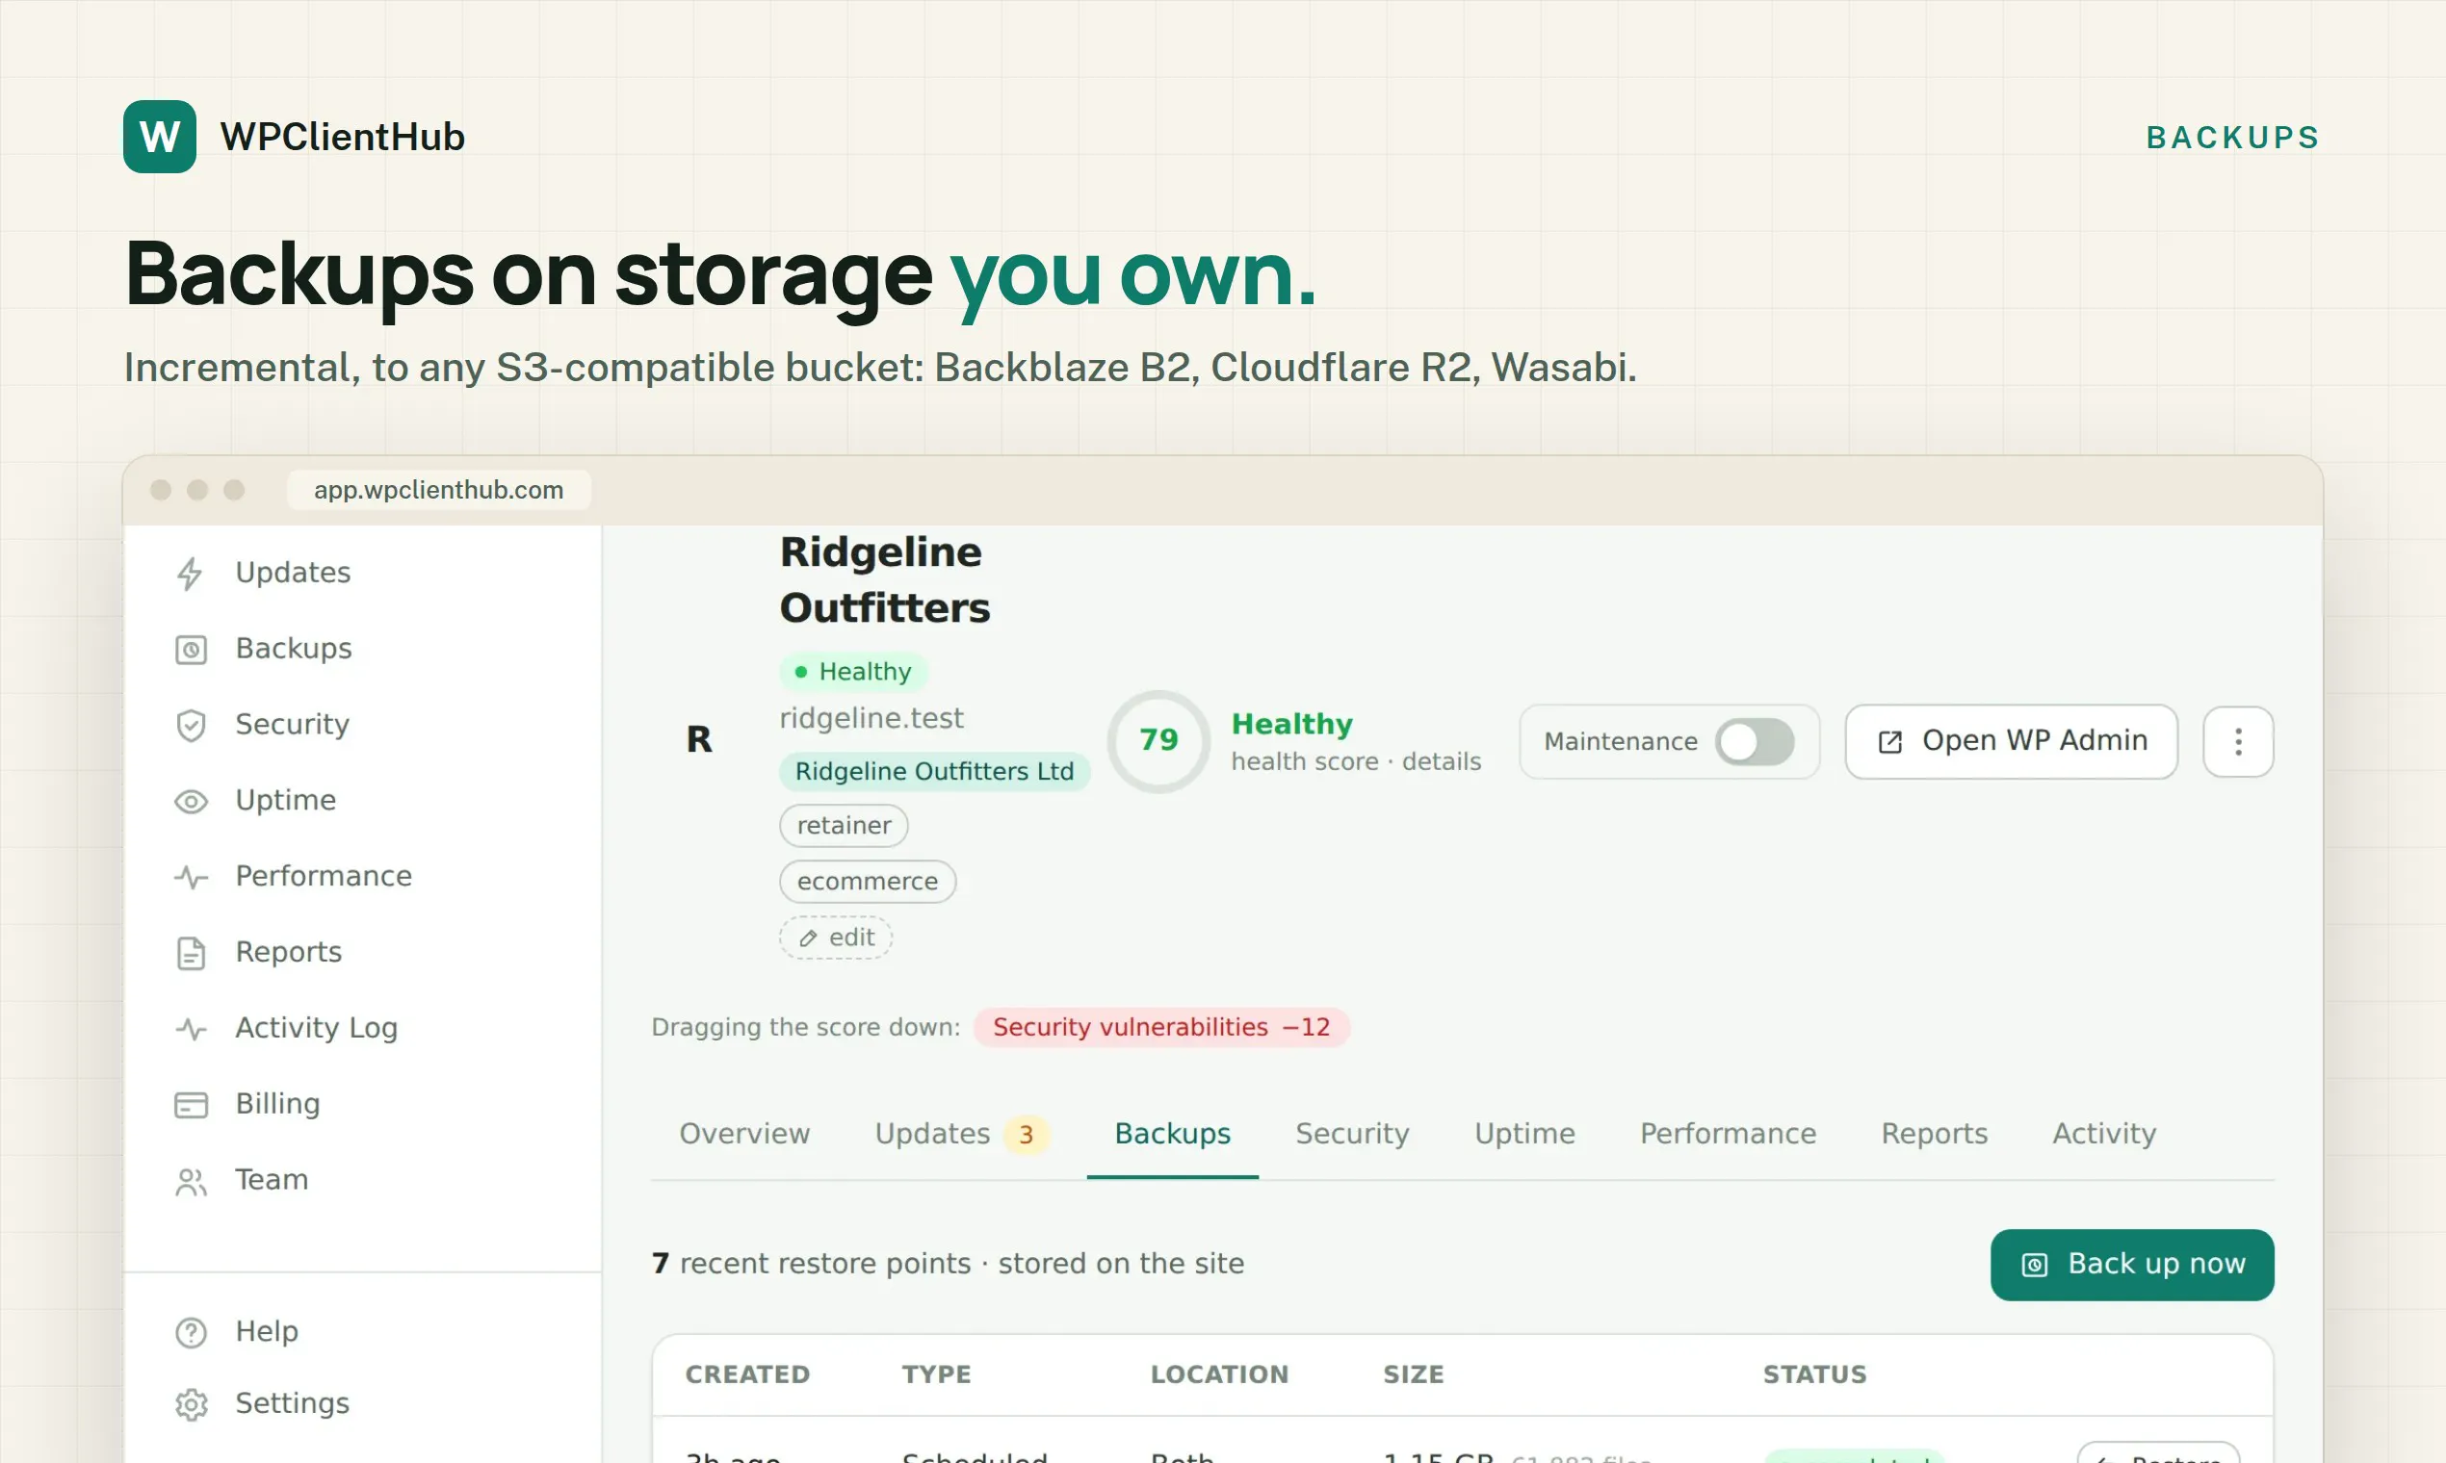This screenshot has width=2446, height=1463.
Task: Click the CREATED column header
Action: (x=746, y=1374)
